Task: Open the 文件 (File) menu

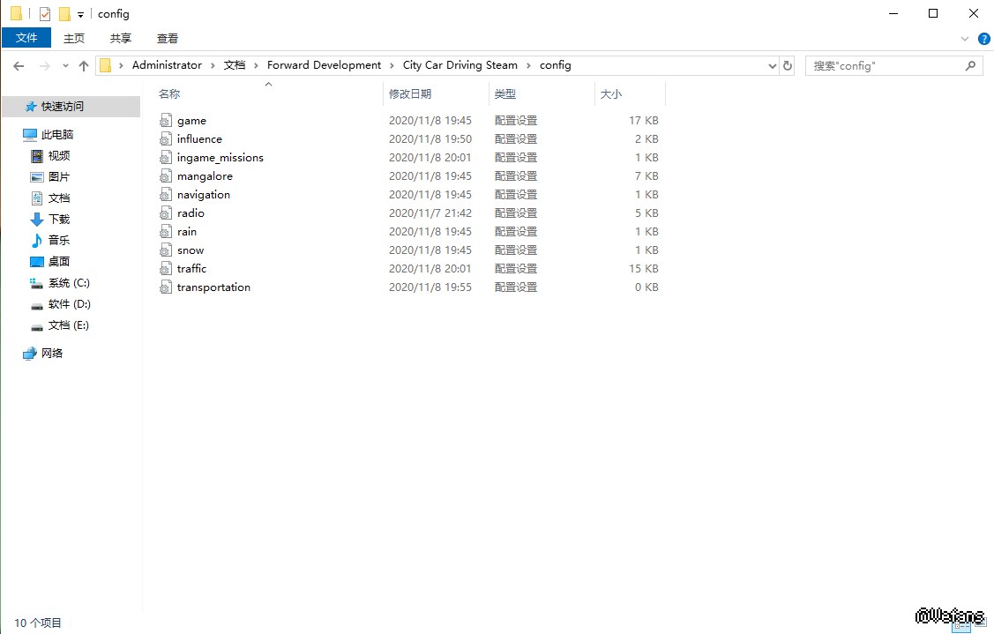Action: 26,38
